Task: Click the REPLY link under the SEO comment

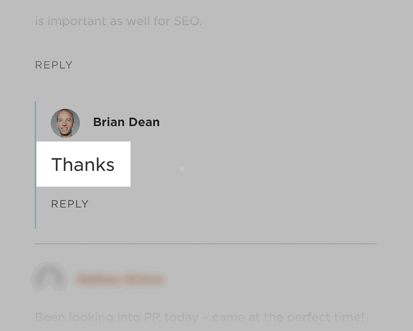Action: tap(54, 65)
